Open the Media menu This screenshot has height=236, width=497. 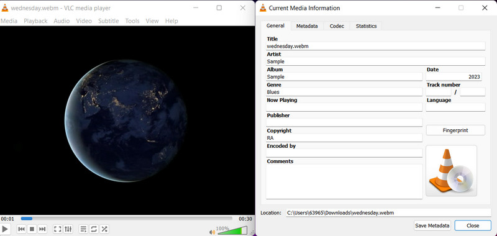click(9, 21)
